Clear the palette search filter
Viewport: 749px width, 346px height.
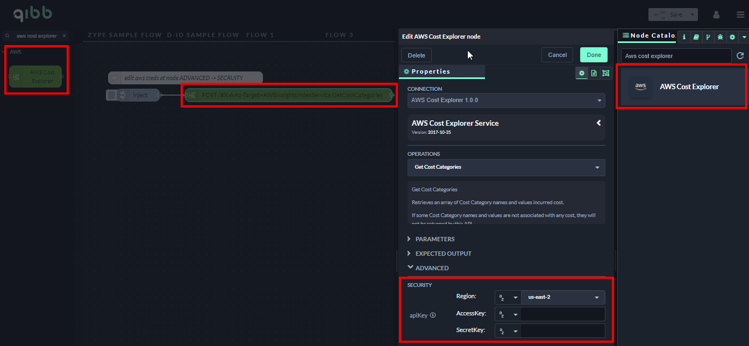[x=65, y=36]
